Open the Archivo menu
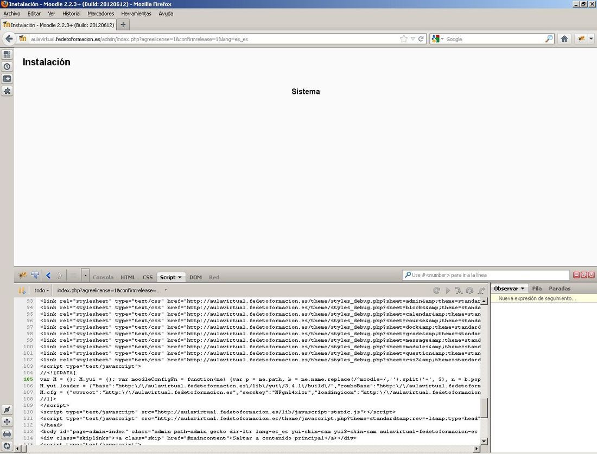The width and height of the screenshot is (597, 454). 12,14
